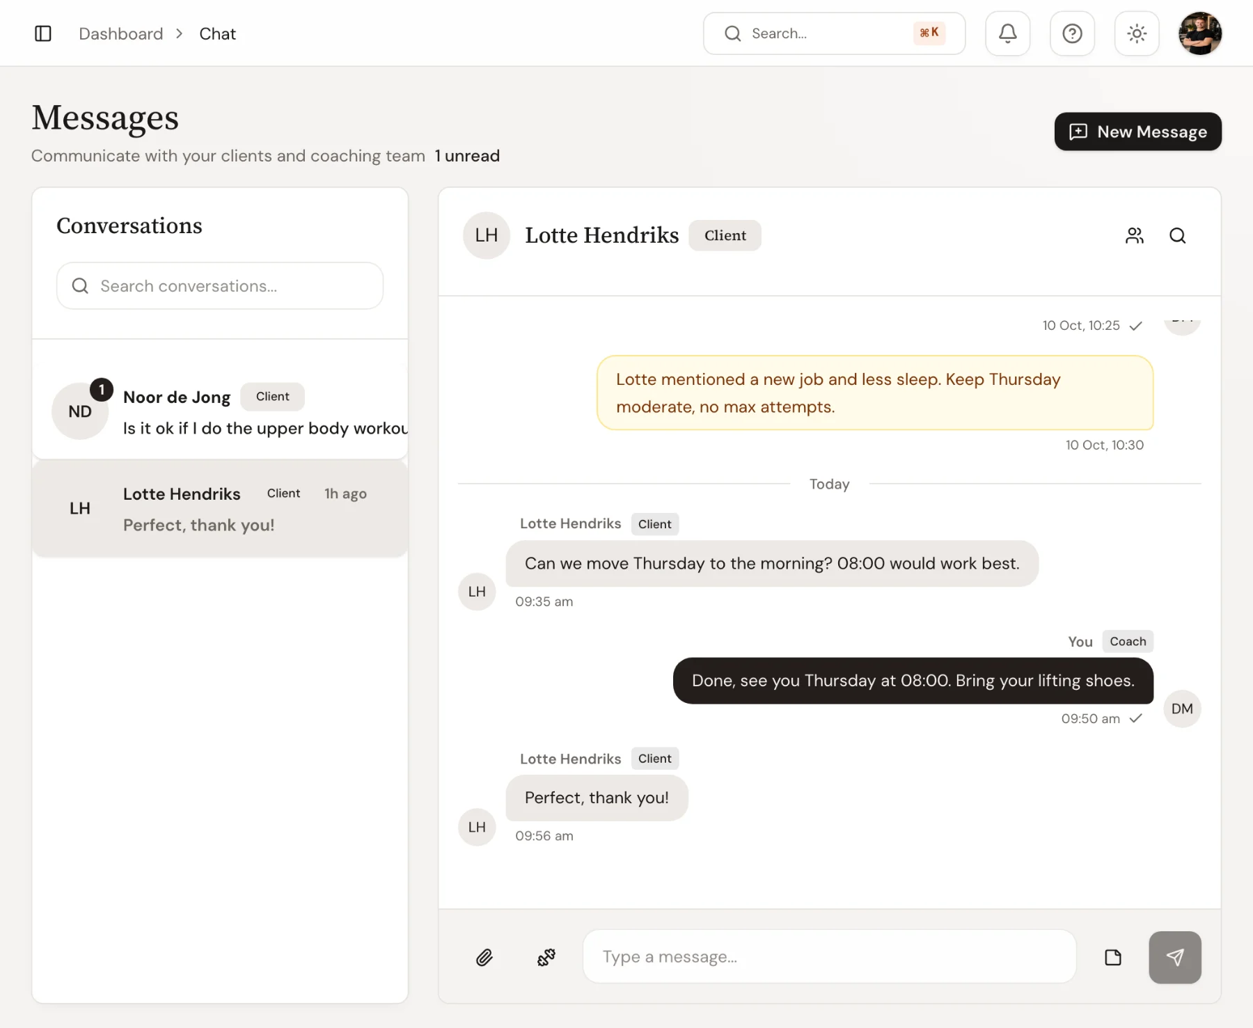1253x1028 pixels.
Task: Open the help question-mark icon
Action: click(x=1072, y=33)
